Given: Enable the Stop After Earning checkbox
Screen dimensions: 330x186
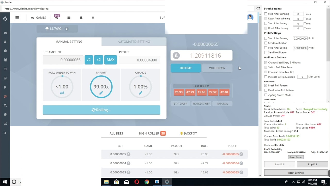Looking at the screenshot, I should [266, 38].
